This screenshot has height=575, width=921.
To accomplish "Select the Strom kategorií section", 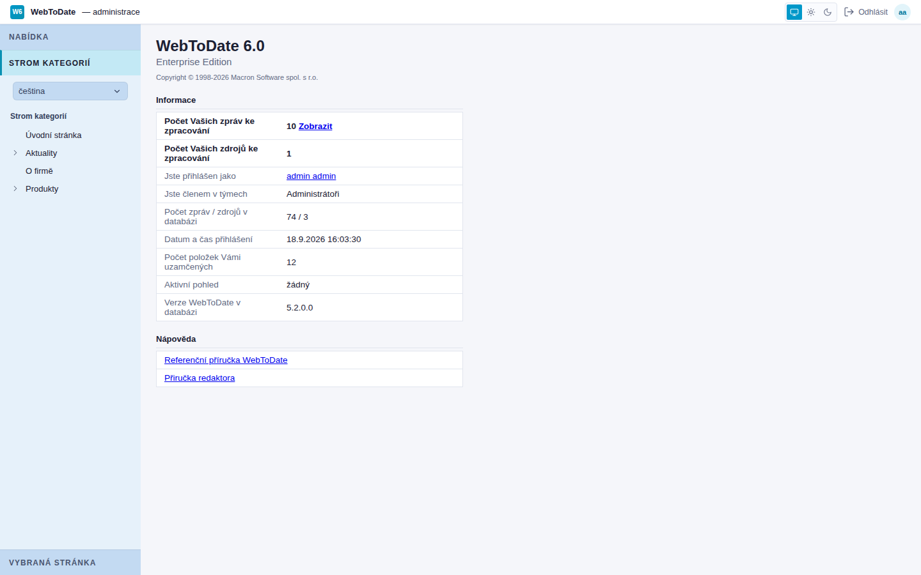I will tap(70, 63).
